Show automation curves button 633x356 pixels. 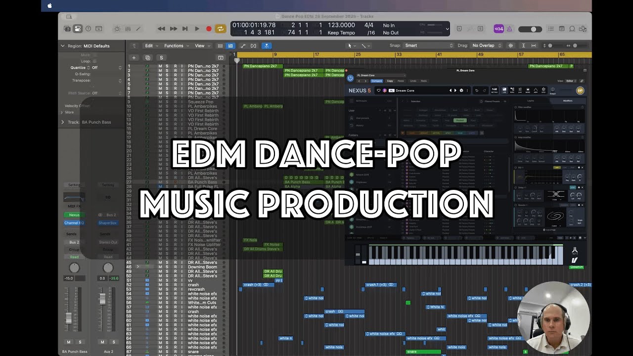243,45
